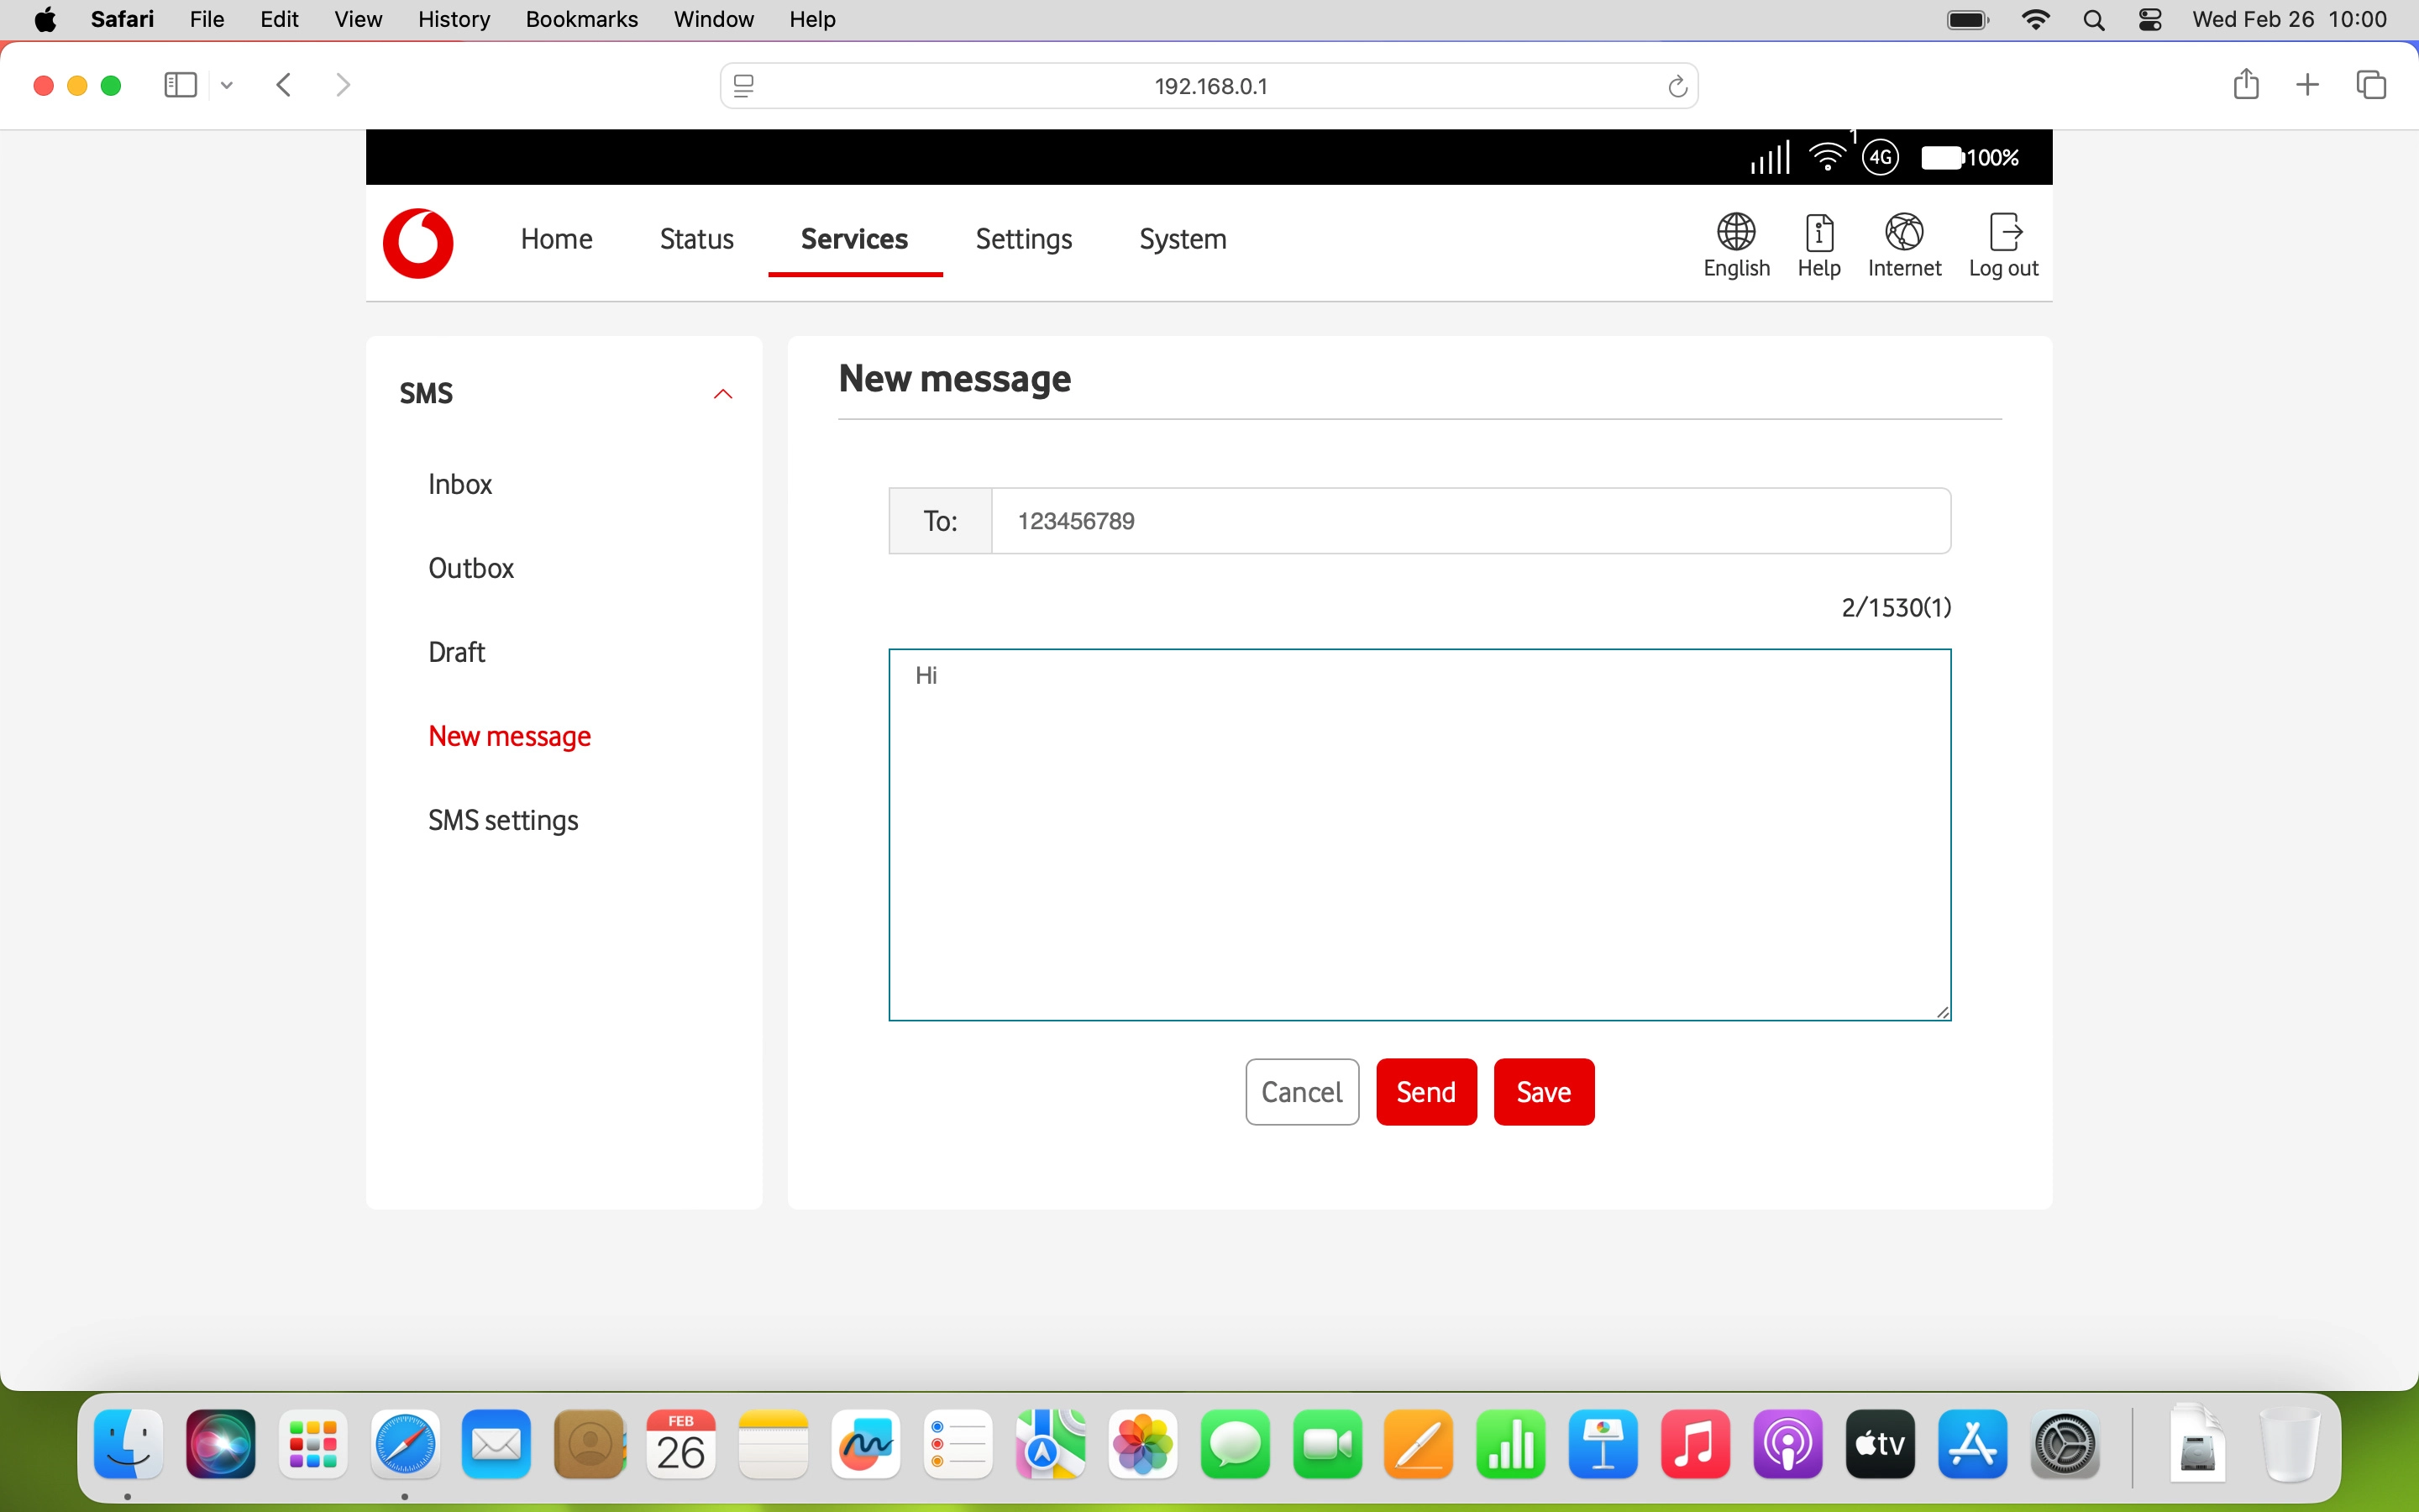Collapse the SMS section chevron
The height and width of the screenshot is (1512, 2419).
(722, 393)
